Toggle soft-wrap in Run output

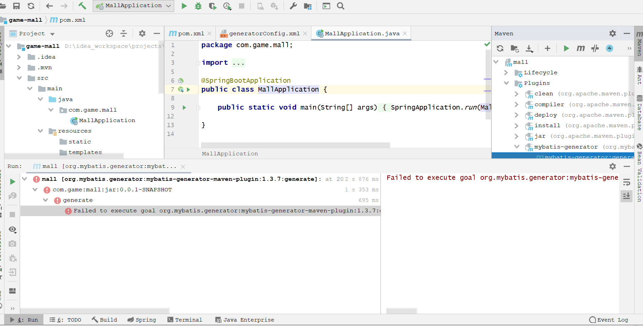(x=626, y=182)
